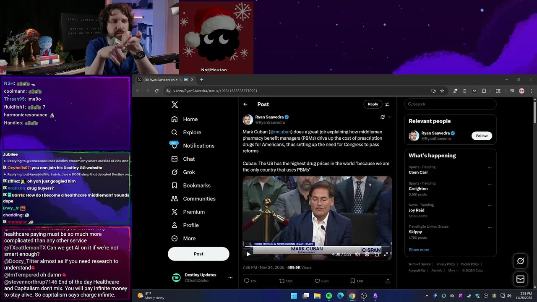Open floating Messages envelope button
The width and height of the screenshot is (537, 302).
pyautogui.click(x=521, y=279)
